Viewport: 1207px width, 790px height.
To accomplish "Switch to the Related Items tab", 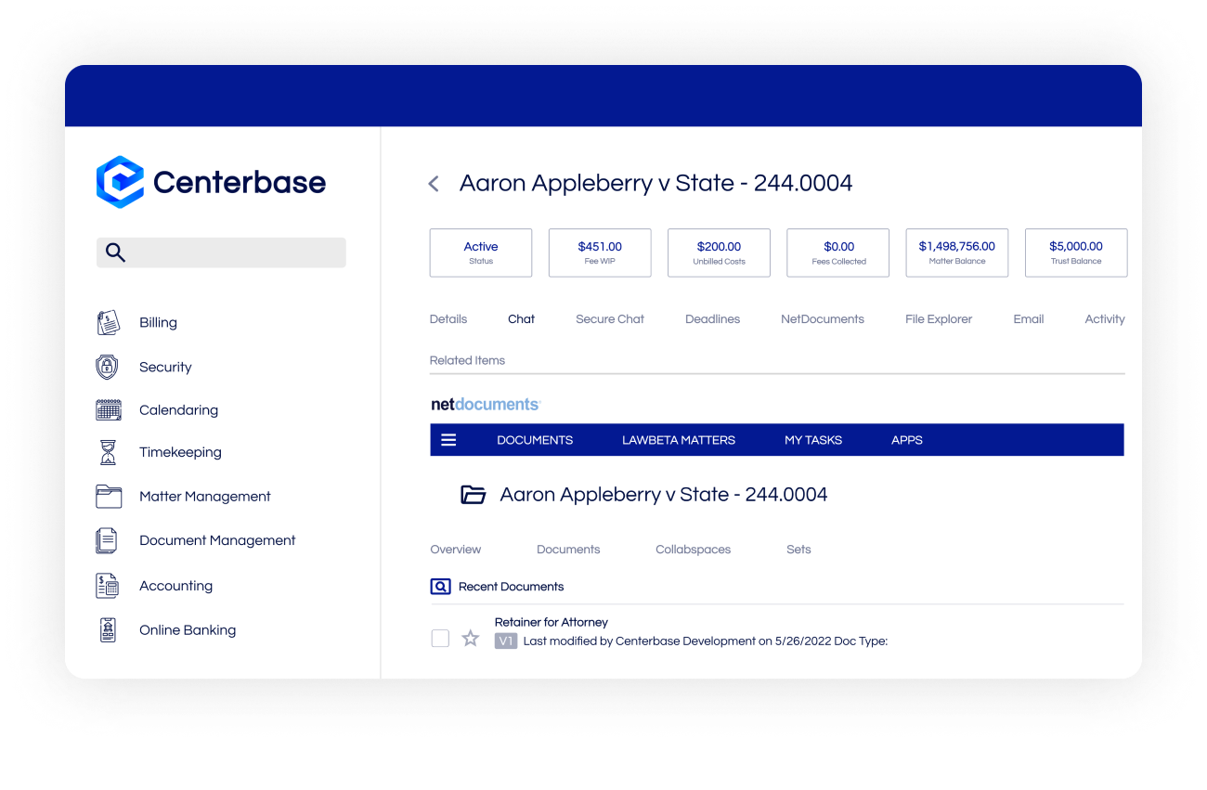I will click(x=467, y=360).
